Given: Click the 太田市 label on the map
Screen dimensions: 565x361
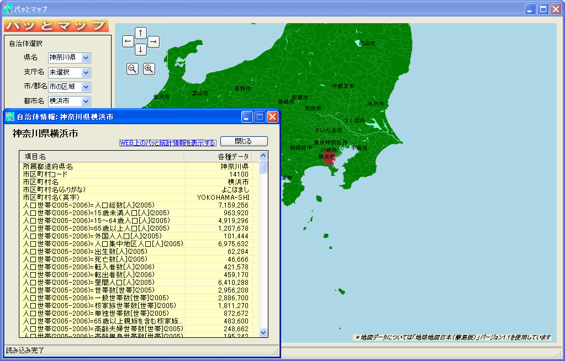Looking at the screenshot, I should (313, 108).
